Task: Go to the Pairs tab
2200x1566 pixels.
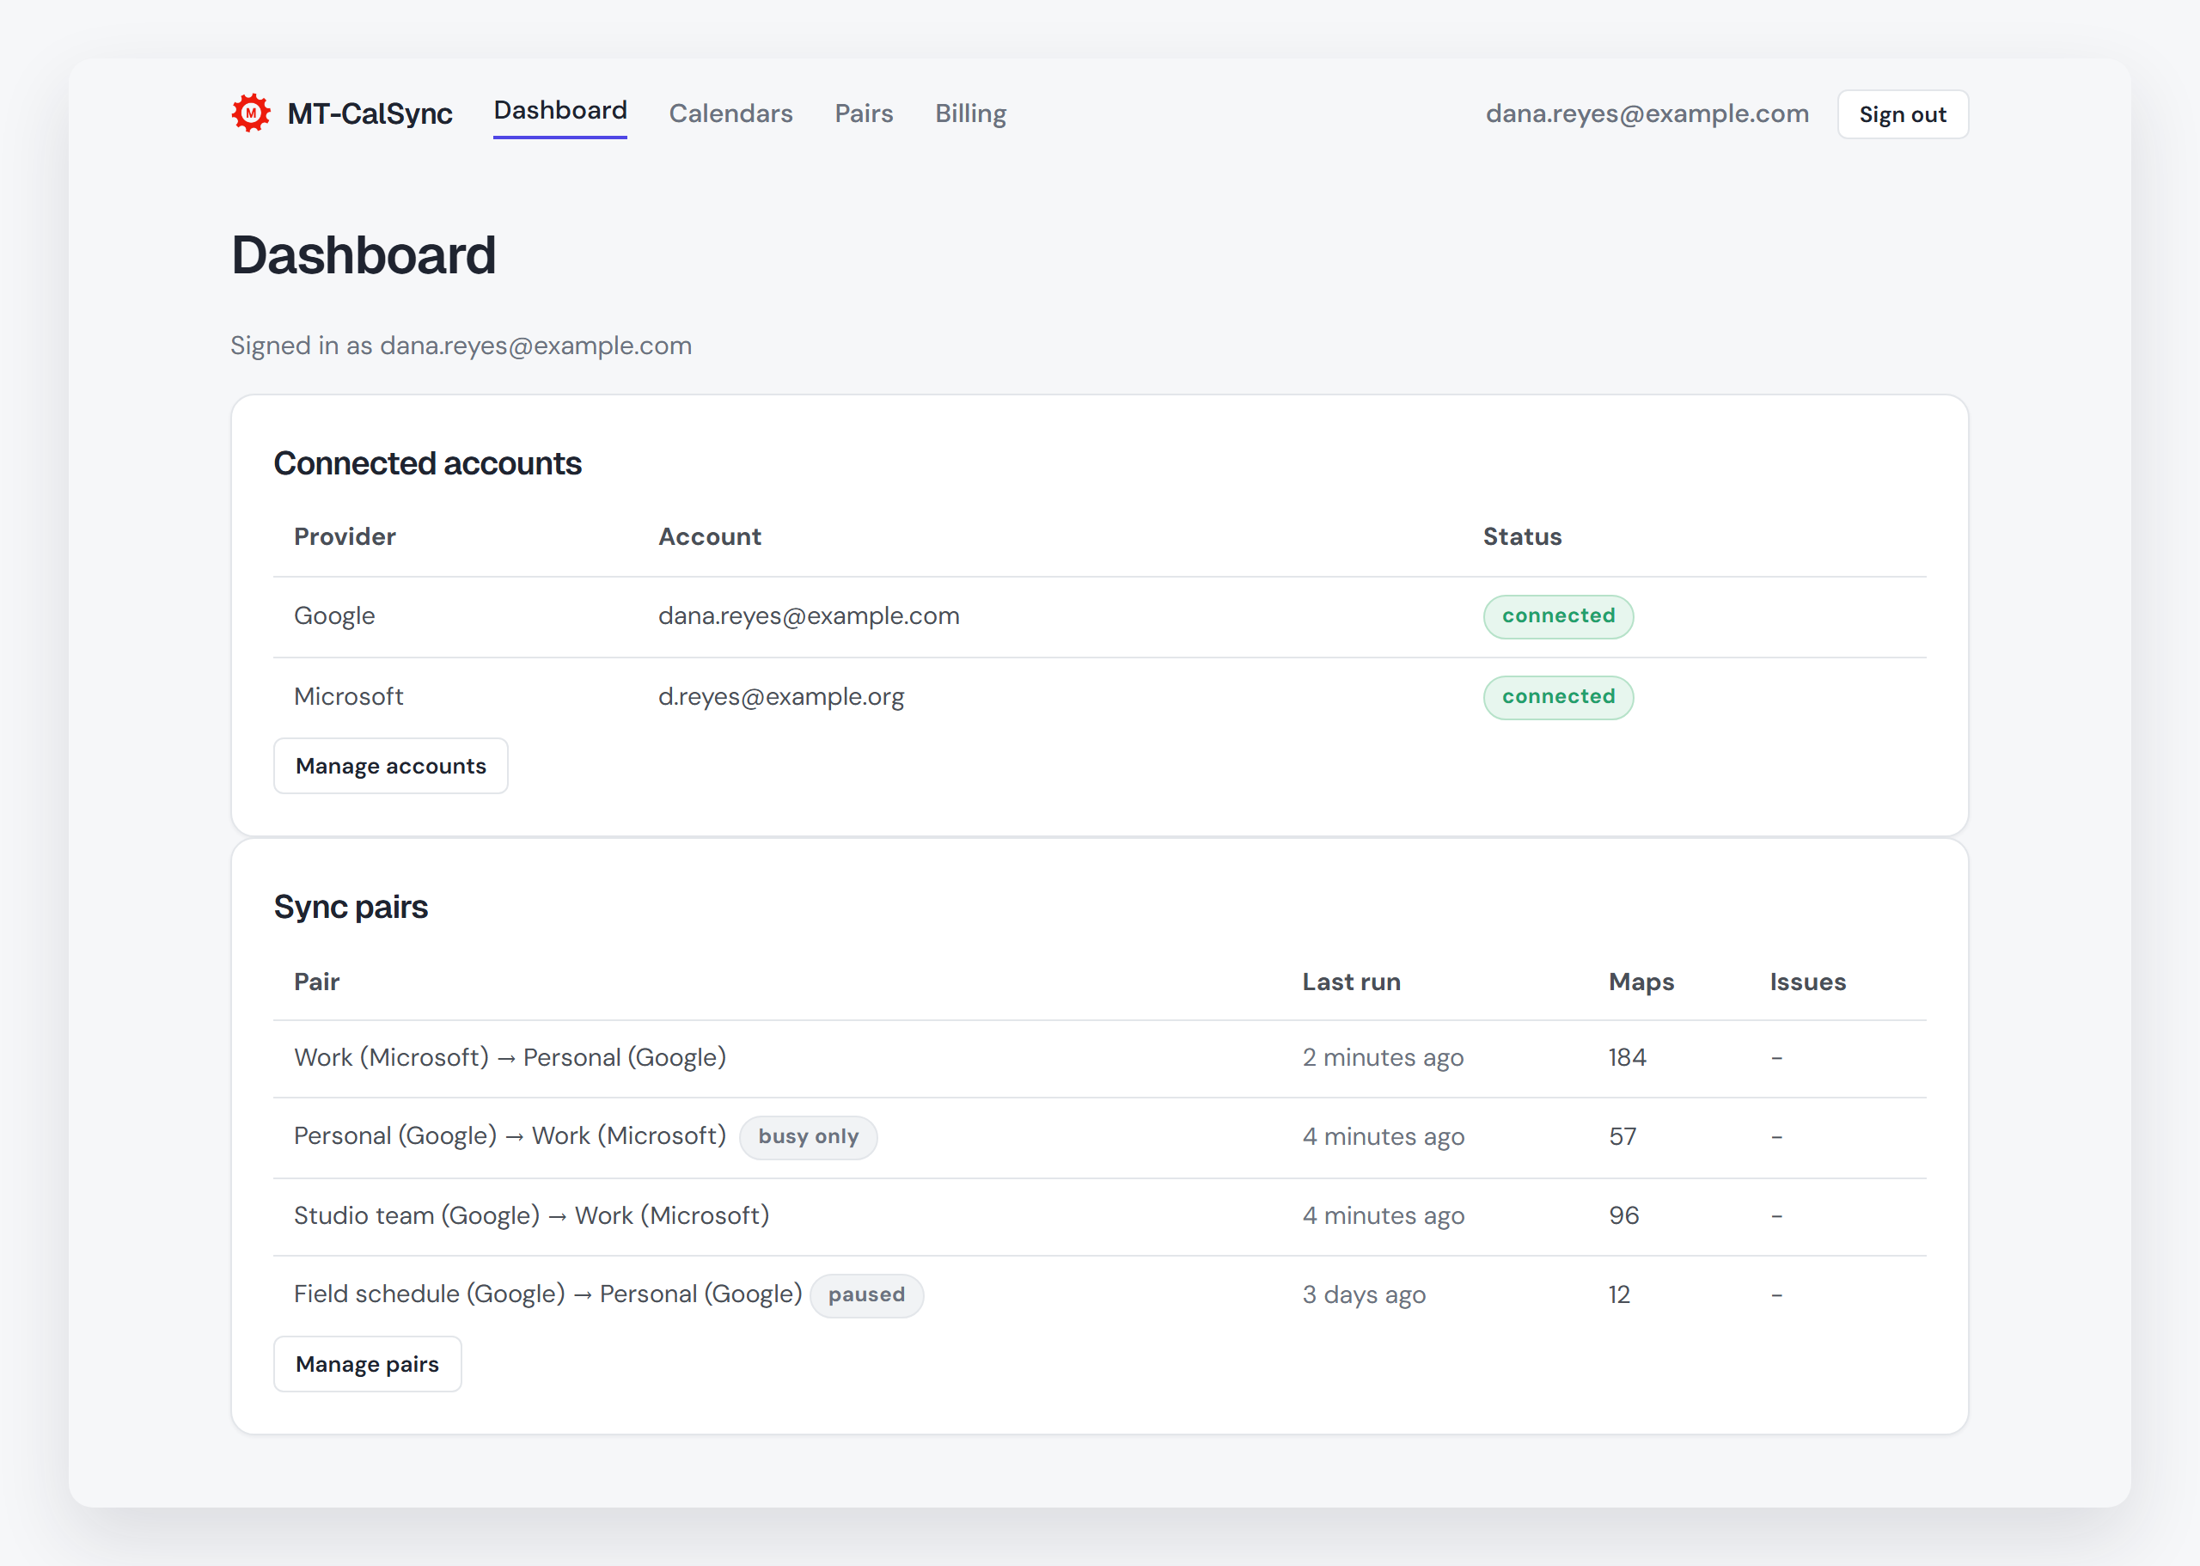Action: coord(864,113)
